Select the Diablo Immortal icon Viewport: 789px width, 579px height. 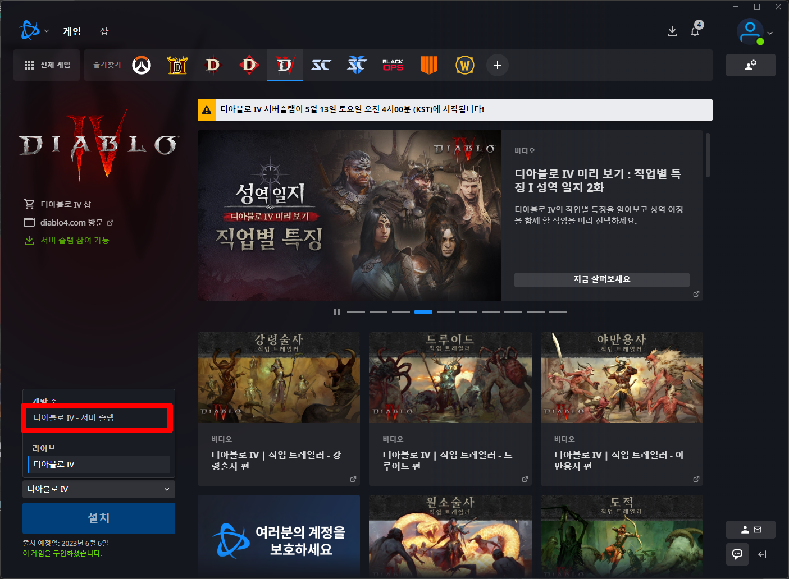tap(249, 65)
